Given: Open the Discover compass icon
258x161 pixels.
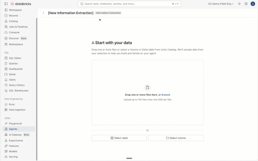Looking at the screenshot, I should (x=6, y=38).
